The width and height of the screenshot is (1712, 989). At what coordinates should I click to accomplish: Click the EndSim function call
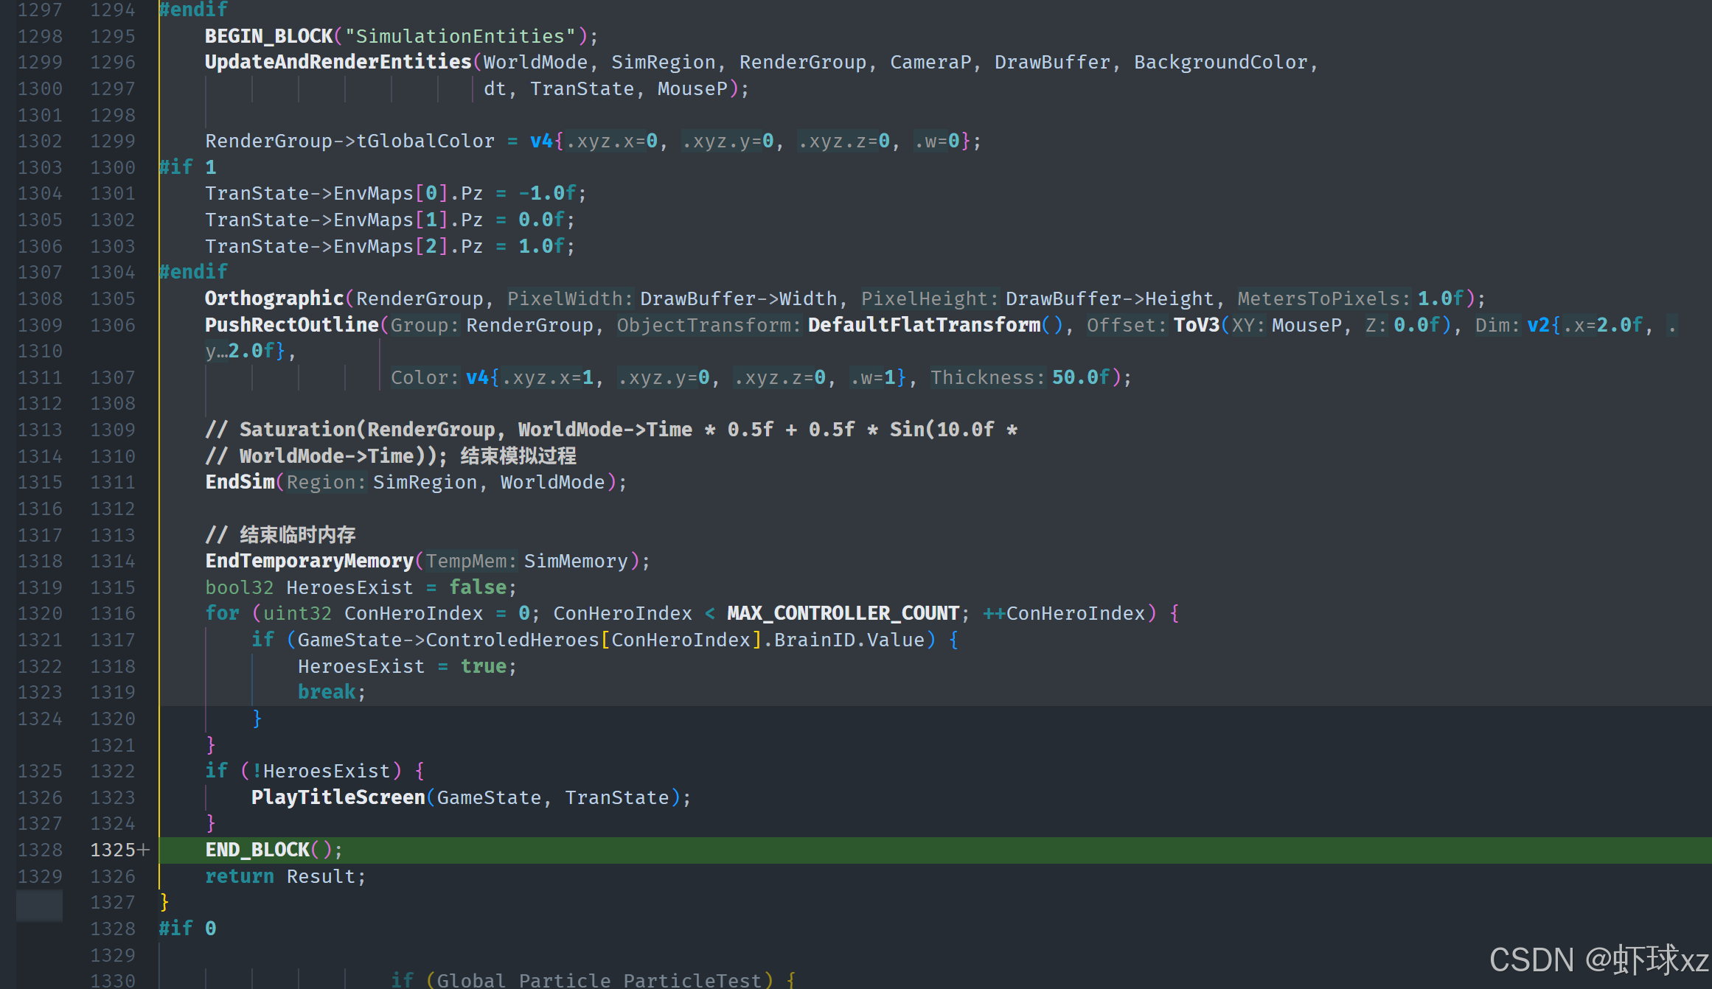click(240, 482)
